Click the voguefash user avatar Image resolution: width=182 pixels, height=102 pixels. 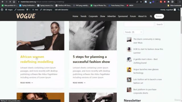coord(175,10)
